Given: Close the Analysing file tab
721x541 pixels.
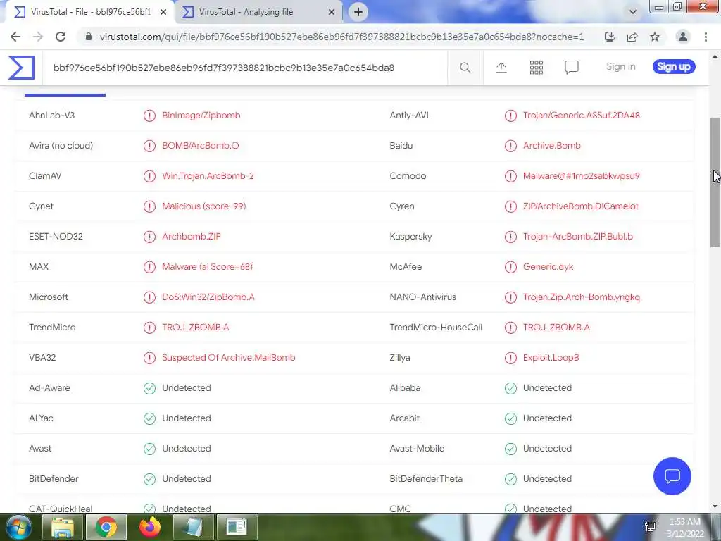Looking at the screenshot, I should tap(332, 12).
